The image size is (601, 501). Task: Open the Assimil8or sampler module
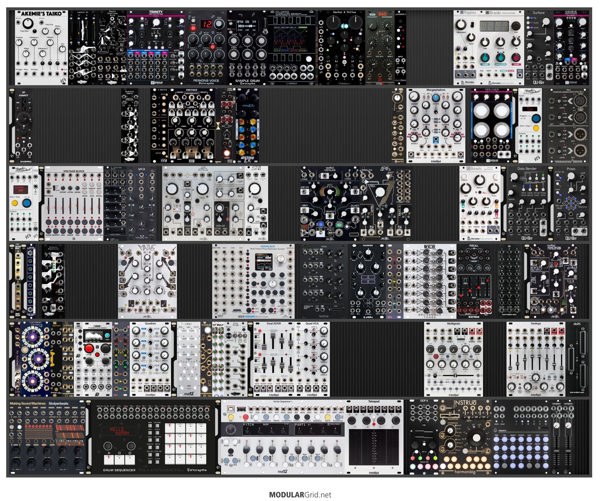click(253, 281)
